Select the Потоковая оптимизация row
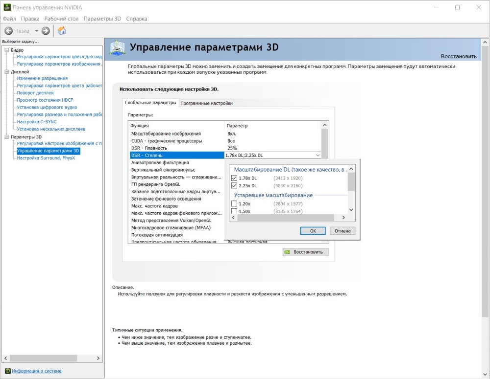The width and height of the screenshot is (490, 379). point(176,235)
